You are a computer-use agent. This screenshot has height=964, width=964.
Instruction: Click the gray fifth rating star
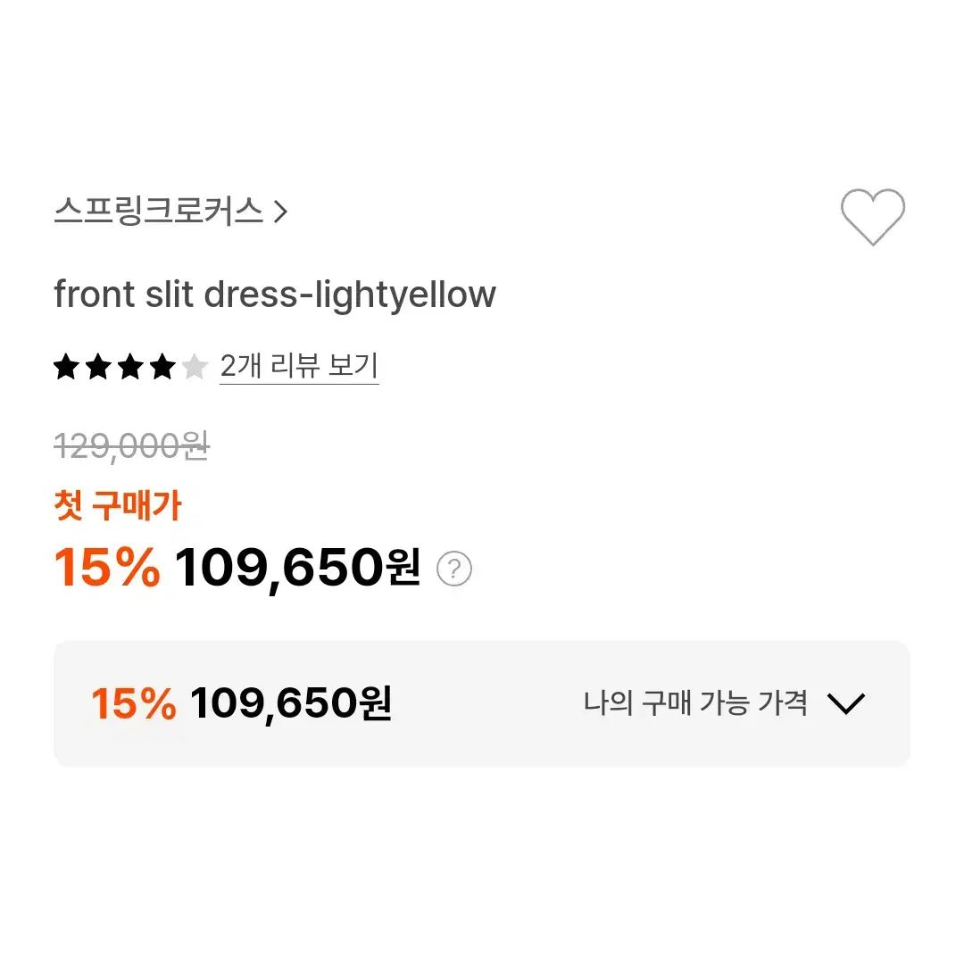pyautogui.click(x=195, y=367)
